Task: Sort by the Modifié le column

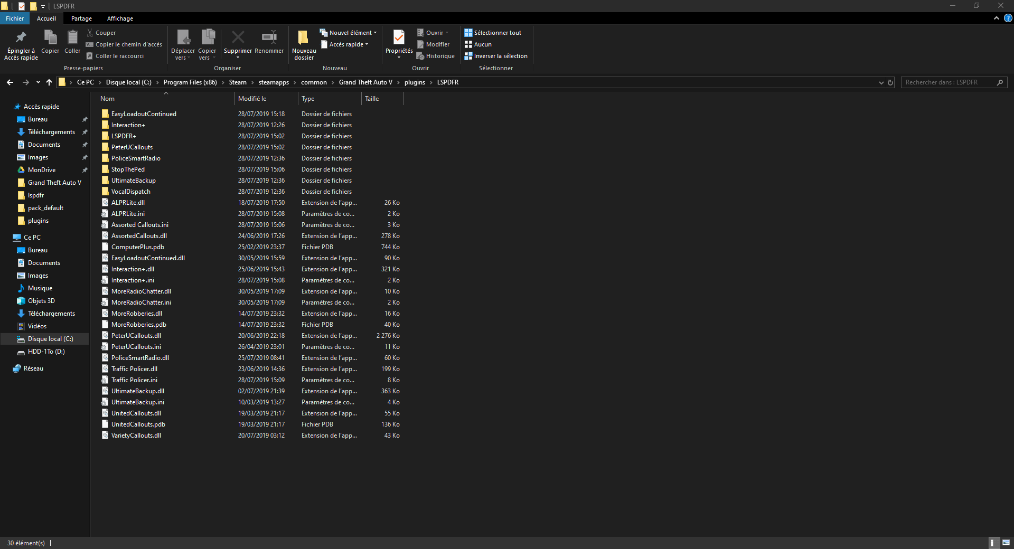Action: click(266, 99)
